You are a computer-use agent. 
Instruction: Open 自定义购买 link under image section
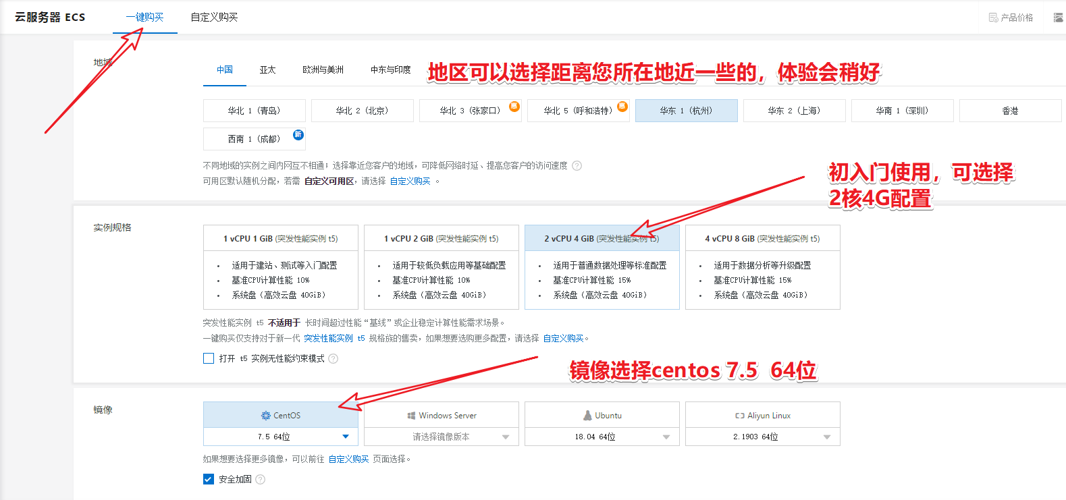[x=349, y=459]
